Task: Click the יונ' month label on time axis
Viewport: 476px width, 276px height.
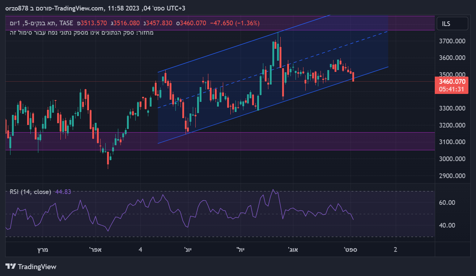Action: [x=188, y=250]
